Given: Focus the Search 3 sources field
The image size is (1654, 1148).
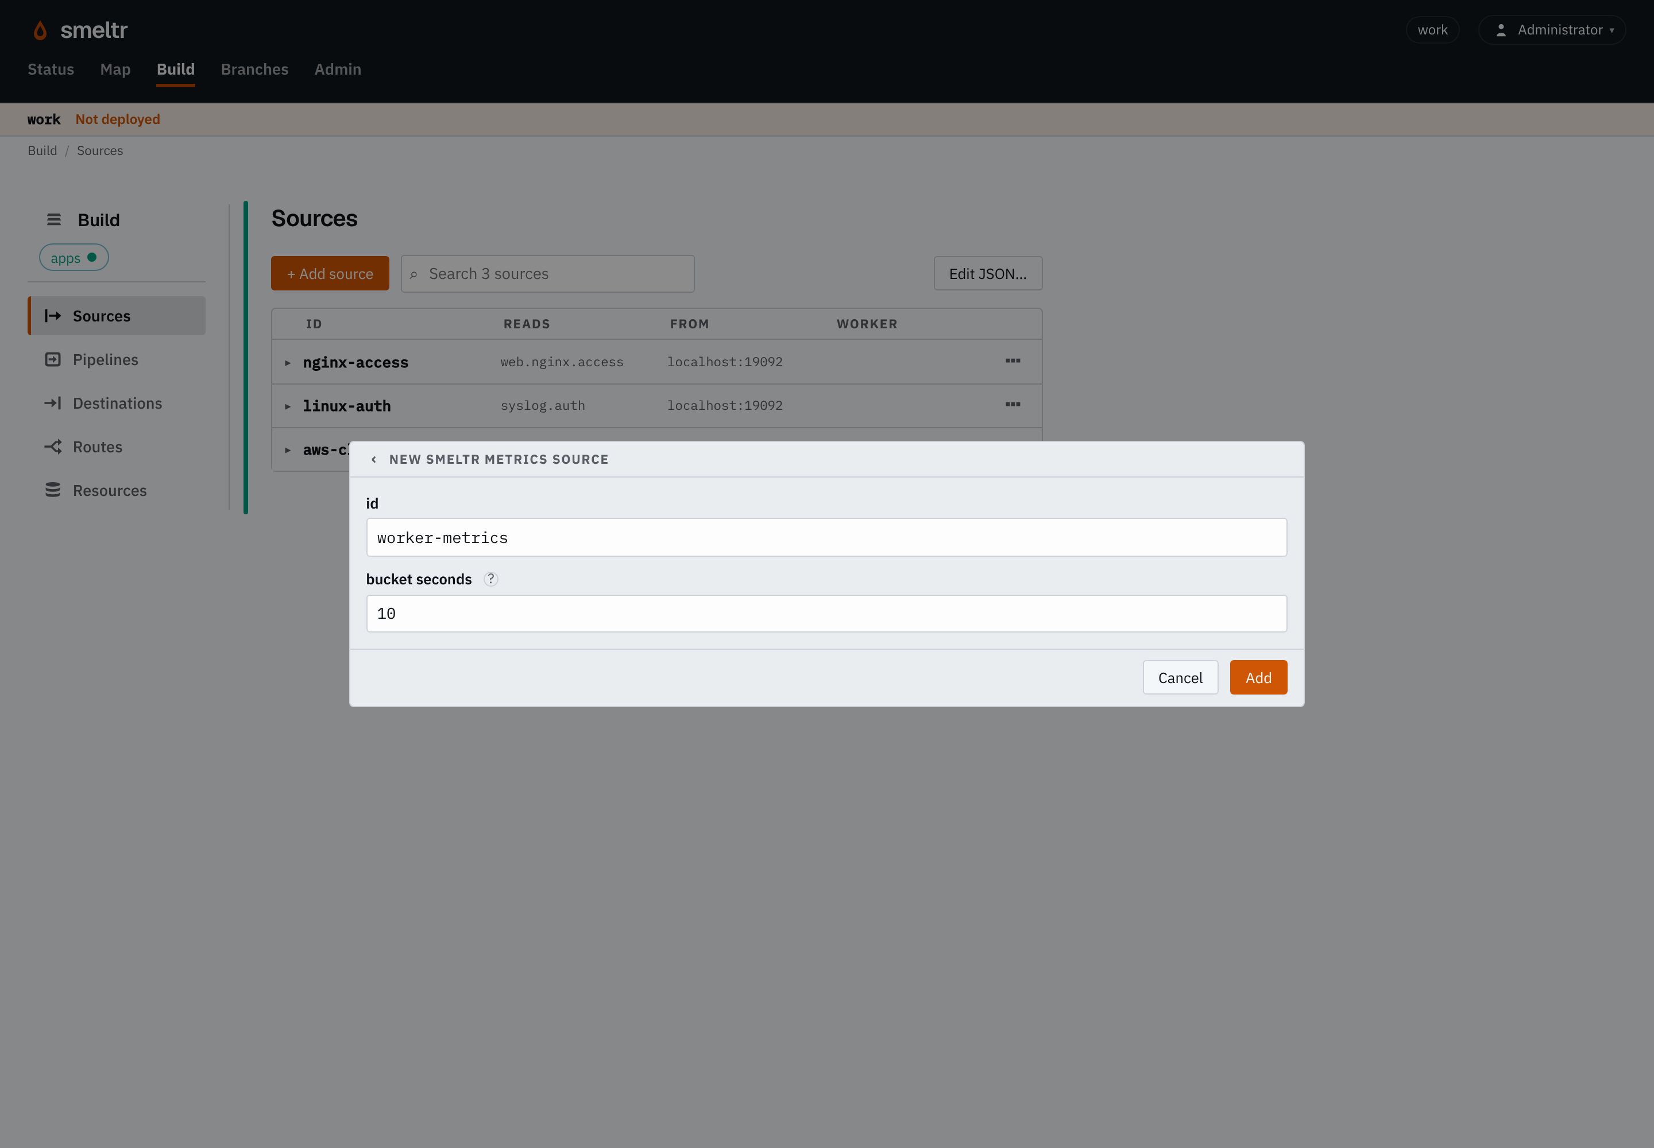Looking at the screenshot, I should pyautogui.click(x=548, y=273).
